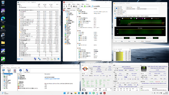Expand the motherboard node in AIDA64 tree
This screenshot has width=169, height=95.
click(x=64, y=25)
